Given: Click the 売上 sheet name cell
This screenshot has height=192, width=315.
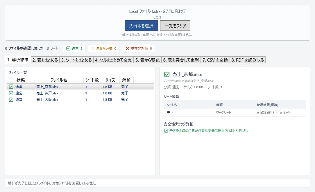Looking at the screenshot, I should click(170, 113).
